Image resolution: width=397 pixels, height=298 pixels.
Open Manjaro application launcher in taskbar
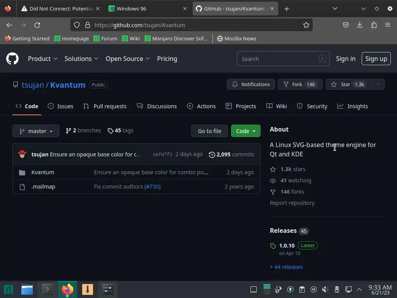[9, 289]
